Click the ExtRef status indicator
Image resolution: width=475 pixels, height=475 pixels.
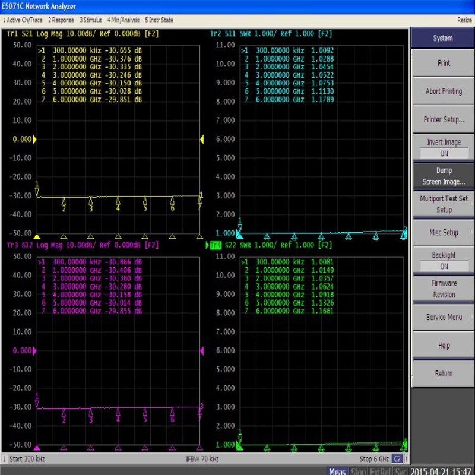(x=381, y=471)
